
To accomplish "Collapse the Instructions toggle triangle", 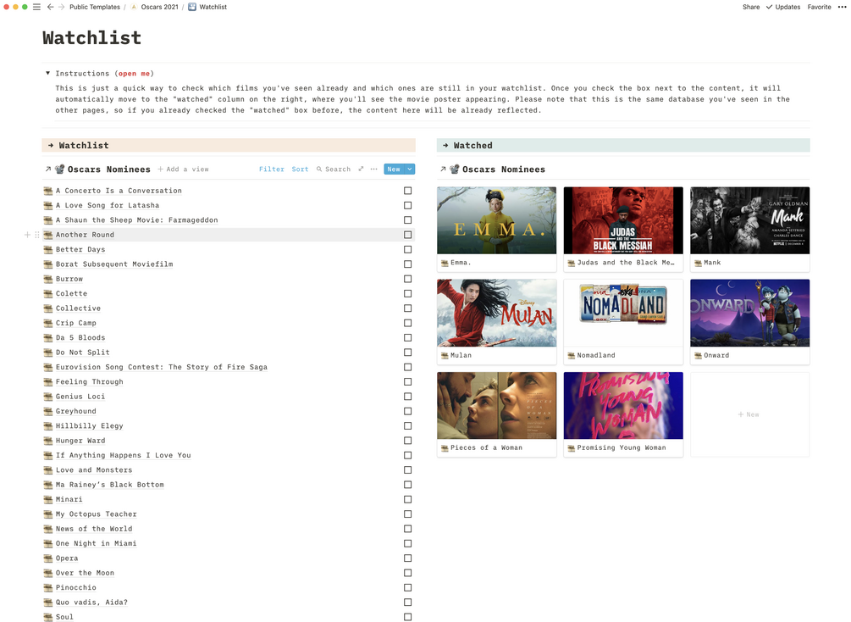I will click(47, 73).
